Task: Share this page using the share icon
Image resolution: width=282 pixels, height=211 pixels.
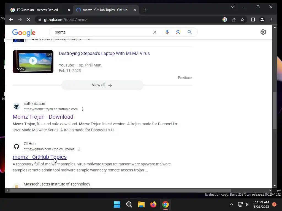Action: pos(234,20)
